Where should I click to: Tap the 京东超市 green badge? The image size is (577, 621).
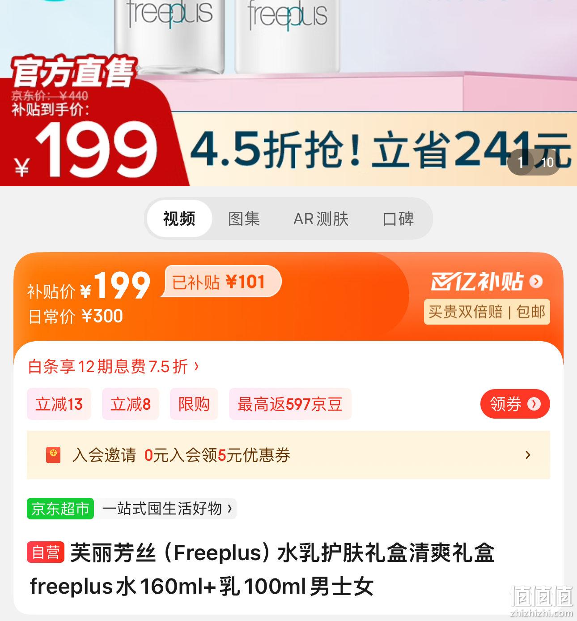tap(60, 509)
